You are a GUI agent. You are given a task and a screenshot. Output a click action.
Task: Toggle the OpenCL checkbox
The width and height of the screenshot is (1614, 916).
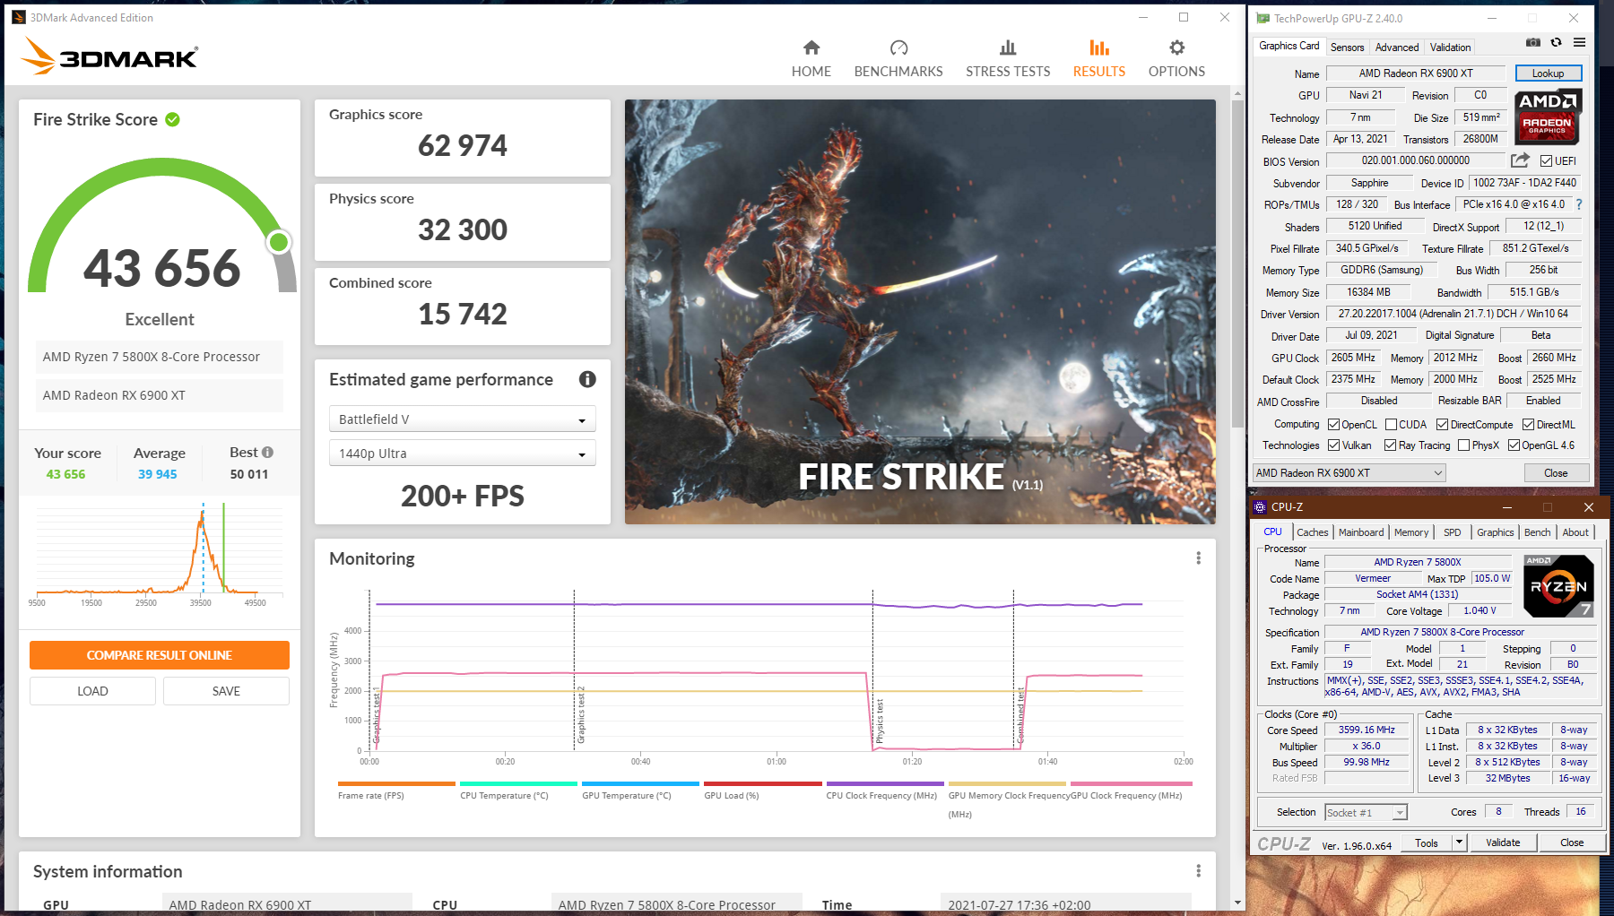click(1334, 425)
